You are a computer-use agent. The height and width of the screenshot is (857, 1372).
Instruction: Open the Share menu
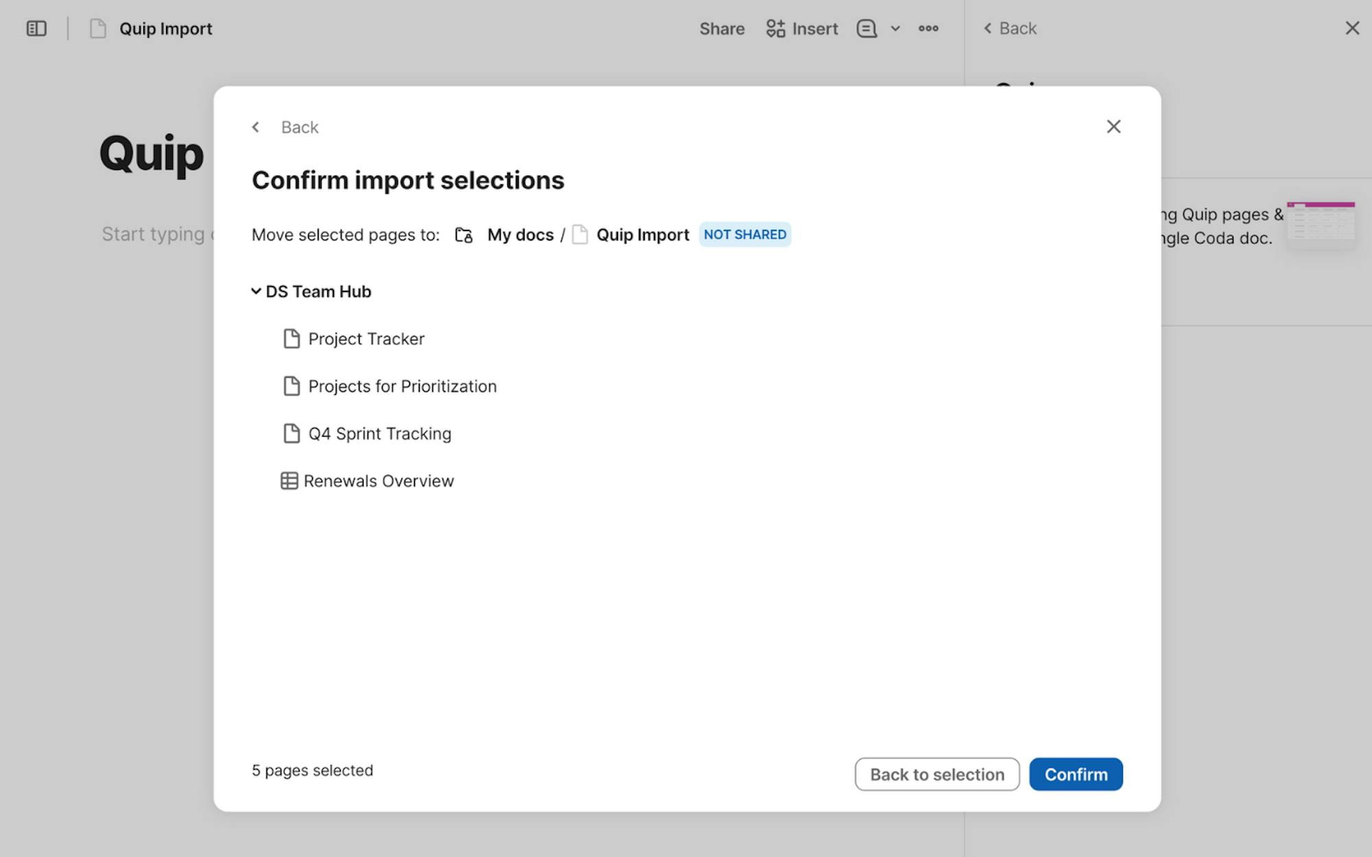point(722,29)
